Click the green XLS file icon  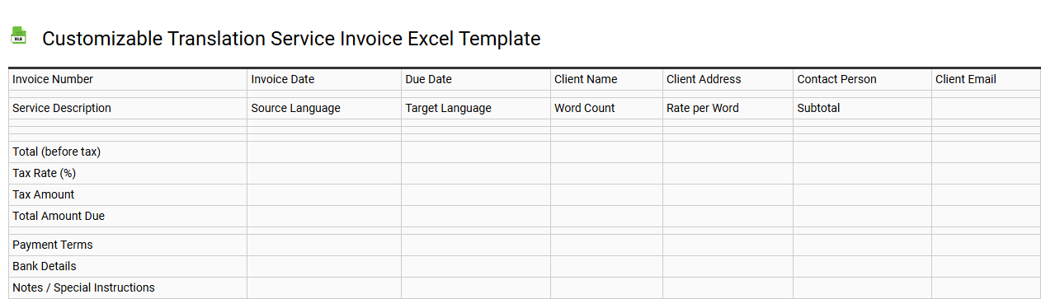coord(18,35)
